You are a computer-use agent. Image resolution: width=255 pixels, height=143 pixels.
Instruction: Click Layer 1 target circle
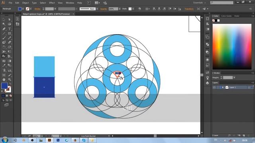coord(249,87)
